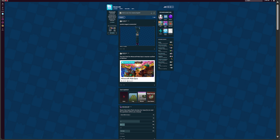Click the blue globe icon in the left sidebar

click(3, 14)
